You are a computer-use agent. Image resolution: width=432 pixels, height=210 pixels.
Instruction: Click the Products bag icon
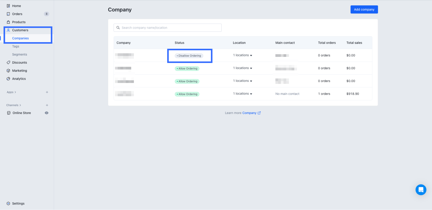click(8, 22)
